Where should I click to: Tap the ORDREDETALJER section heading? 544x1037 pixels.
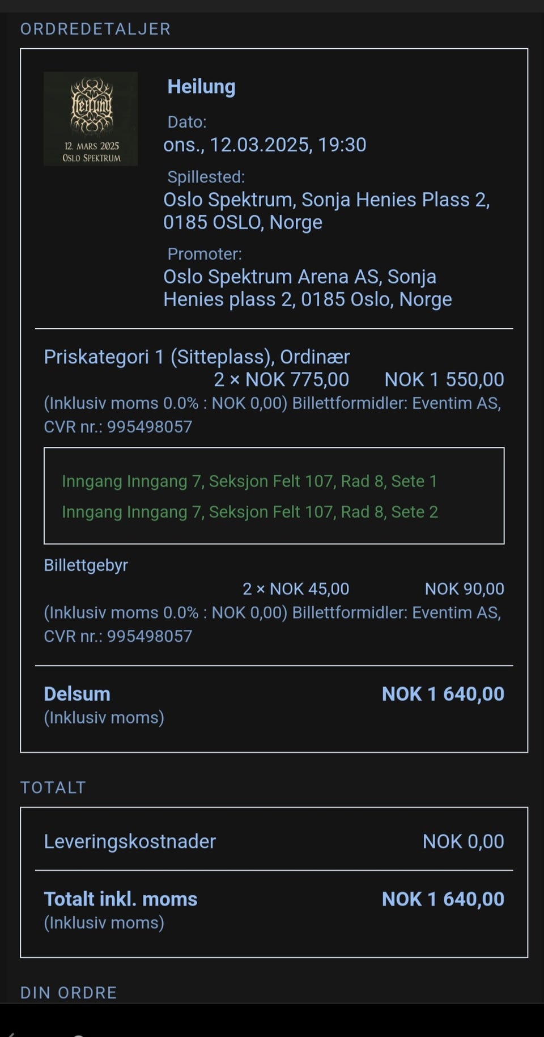coord(96,29)
